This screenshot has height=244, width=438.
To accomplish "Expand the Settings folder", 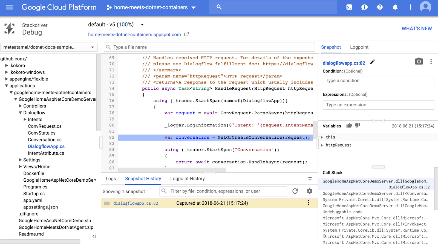I will 21,160.
